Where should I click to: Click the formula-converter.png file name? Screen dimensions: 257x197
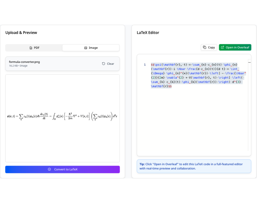point(24,62)
